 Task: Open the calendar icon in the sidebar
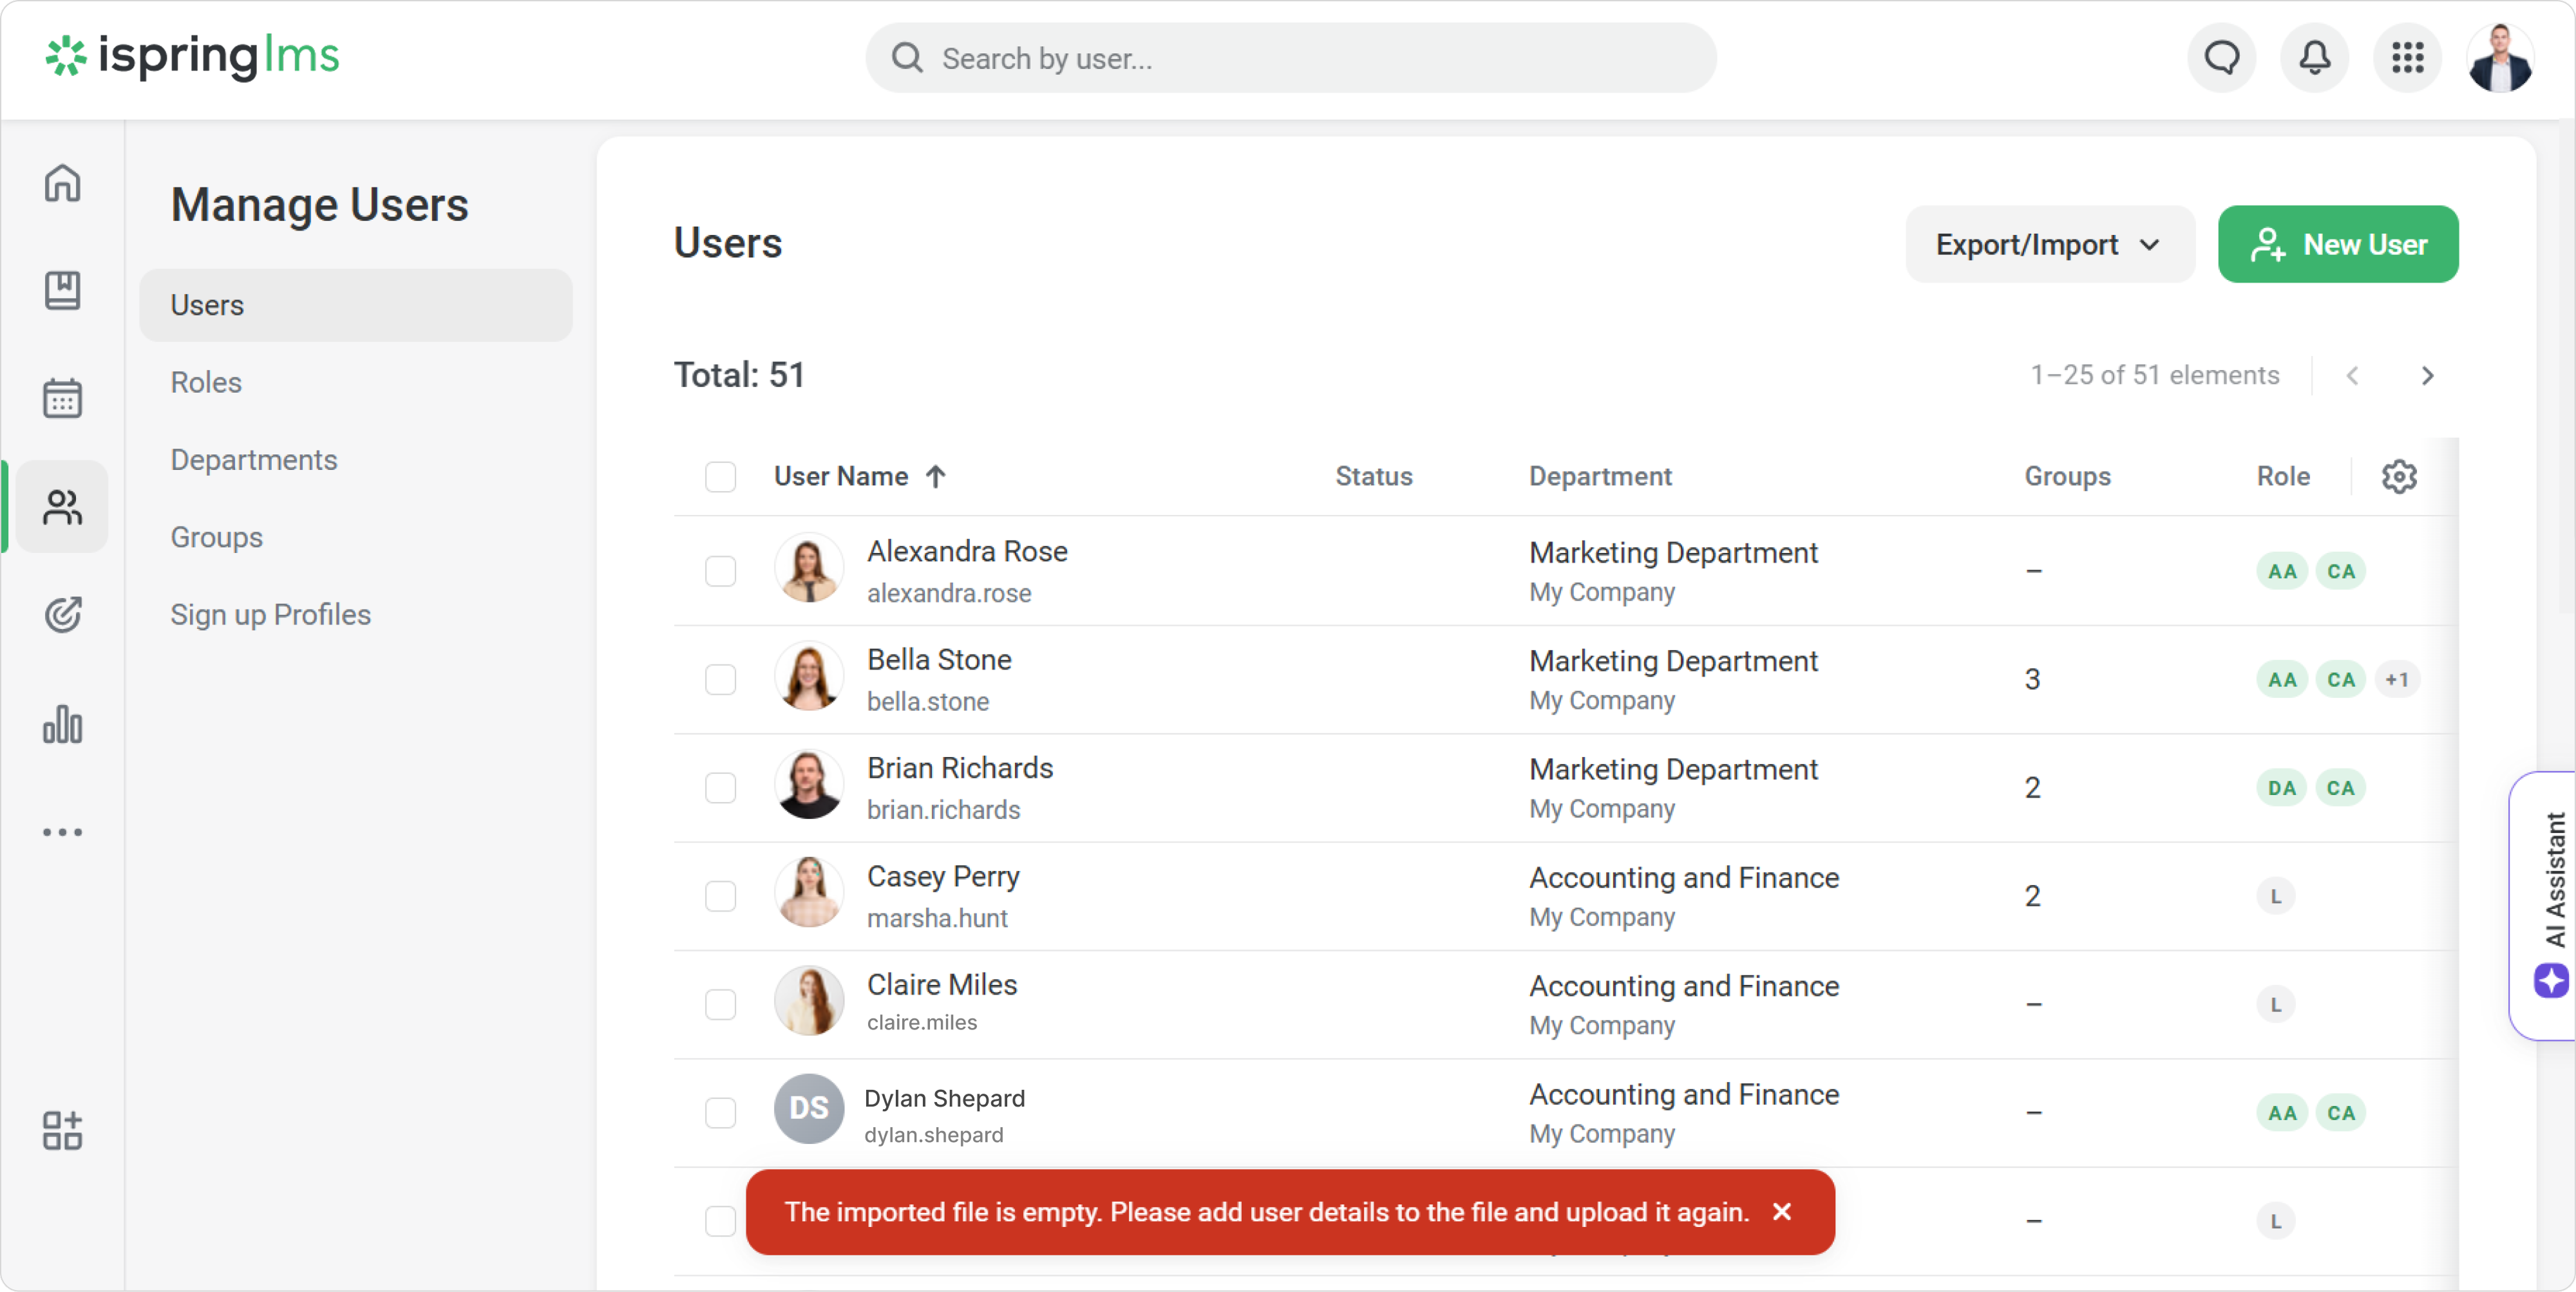coord(62,398)
